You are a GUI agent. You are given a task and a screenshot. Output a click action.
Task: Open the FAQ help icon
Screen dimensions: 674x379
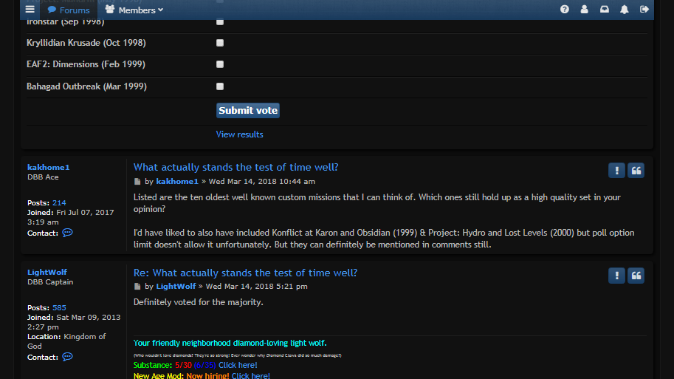[x=565, y=9]
